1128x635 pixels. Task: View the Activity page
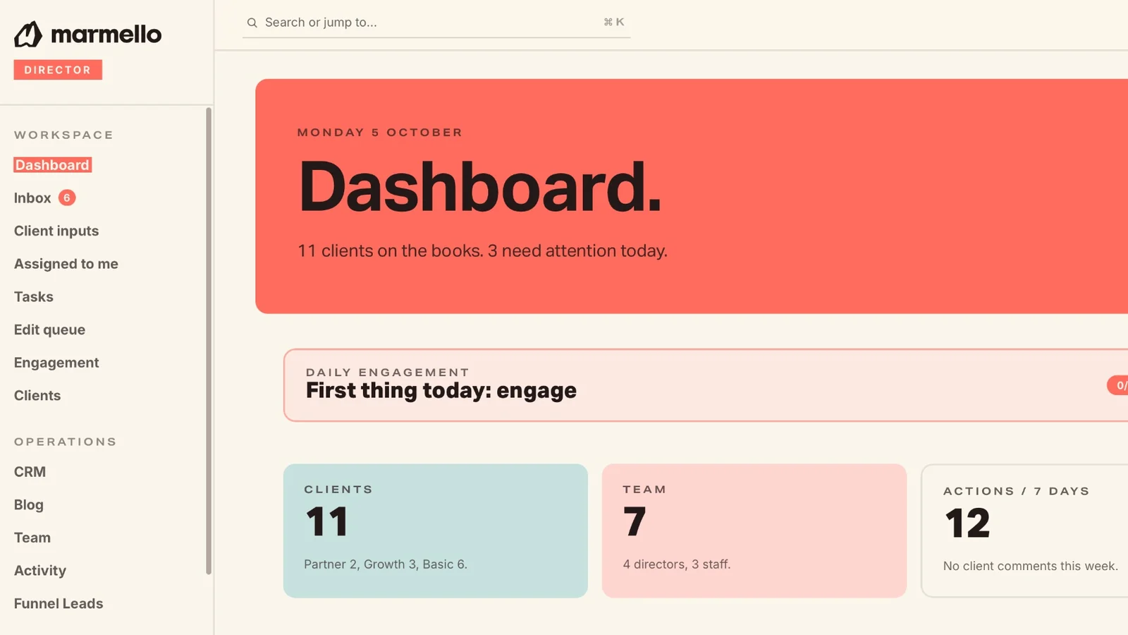click(x=40, y=571)
